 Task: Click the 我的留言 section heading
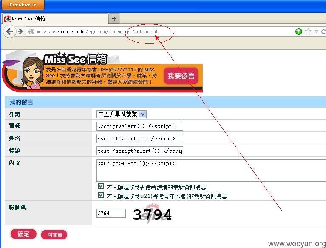(21, 102)
